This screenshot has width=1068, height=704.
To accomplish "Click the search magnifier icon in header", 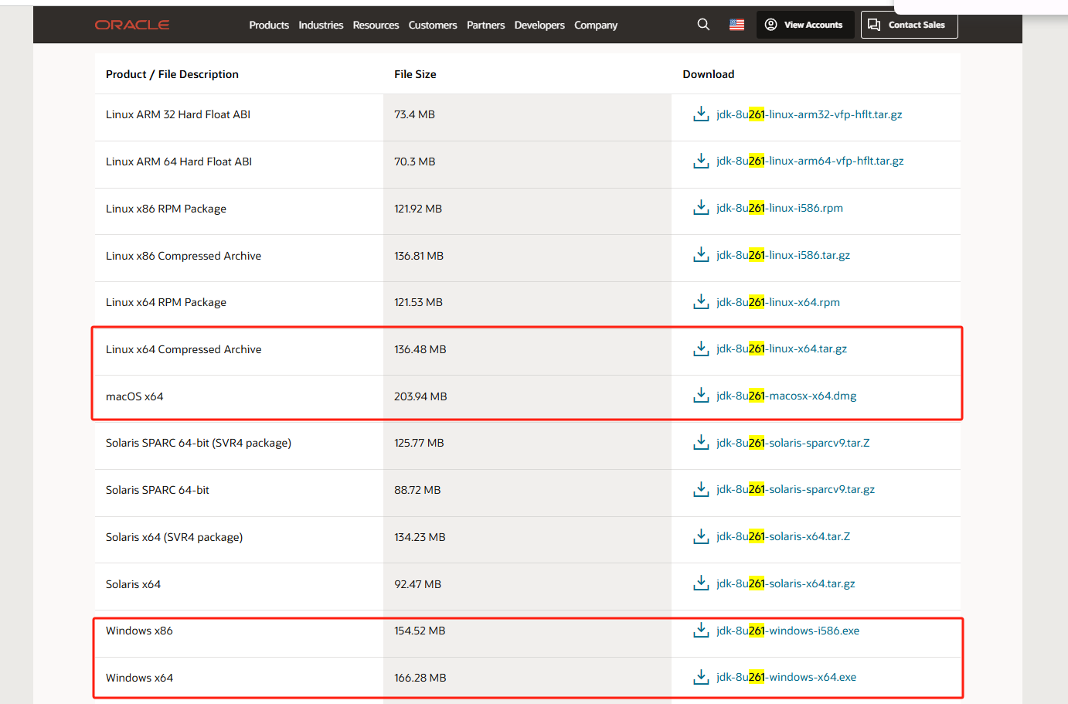I will (x=703, y=25).
